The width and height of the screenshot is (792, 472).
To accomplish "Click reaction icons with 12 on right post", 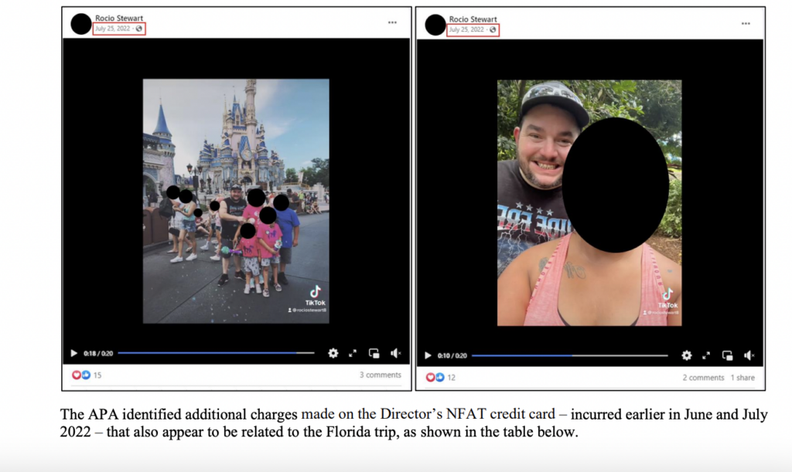I will (x=440, y=378).
